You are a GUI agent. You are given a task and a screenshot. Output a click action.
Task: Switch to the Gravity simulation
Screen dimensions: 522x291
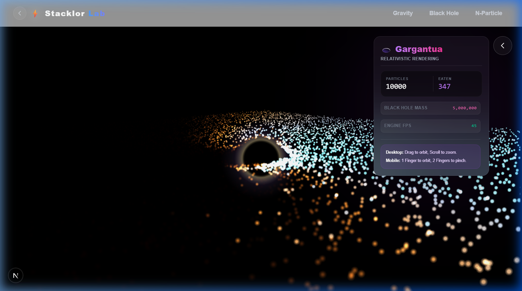click(x=403, y=13)
